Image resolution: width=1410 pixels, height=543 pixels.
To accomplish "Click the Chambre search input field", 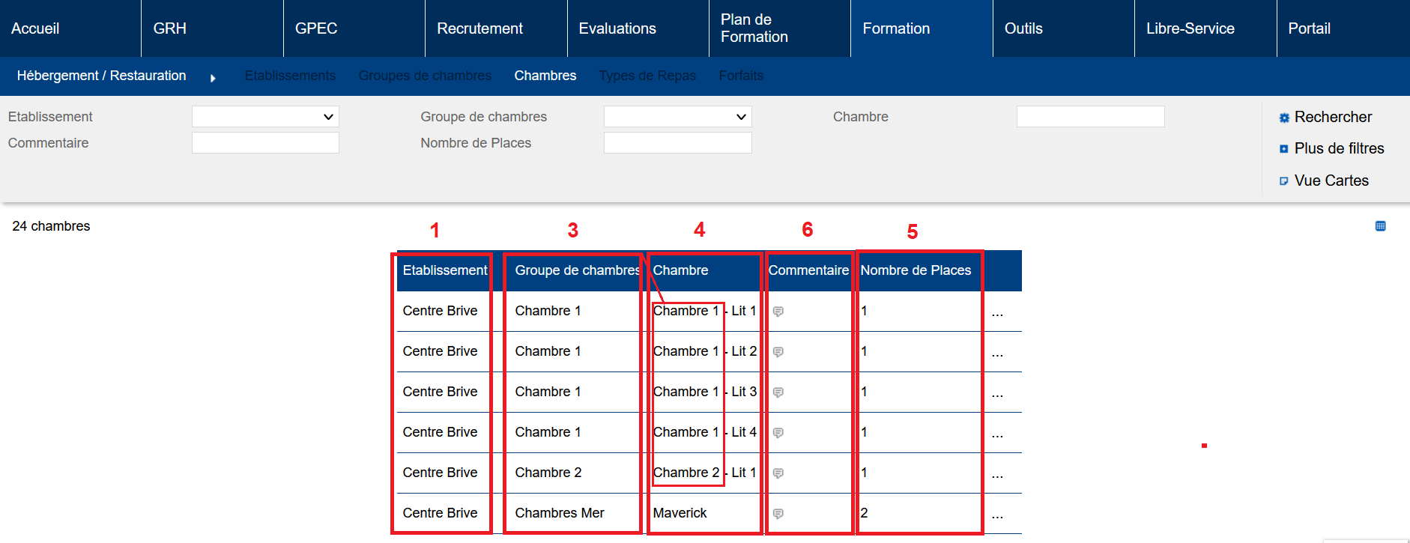I will tap(1090, 117).
